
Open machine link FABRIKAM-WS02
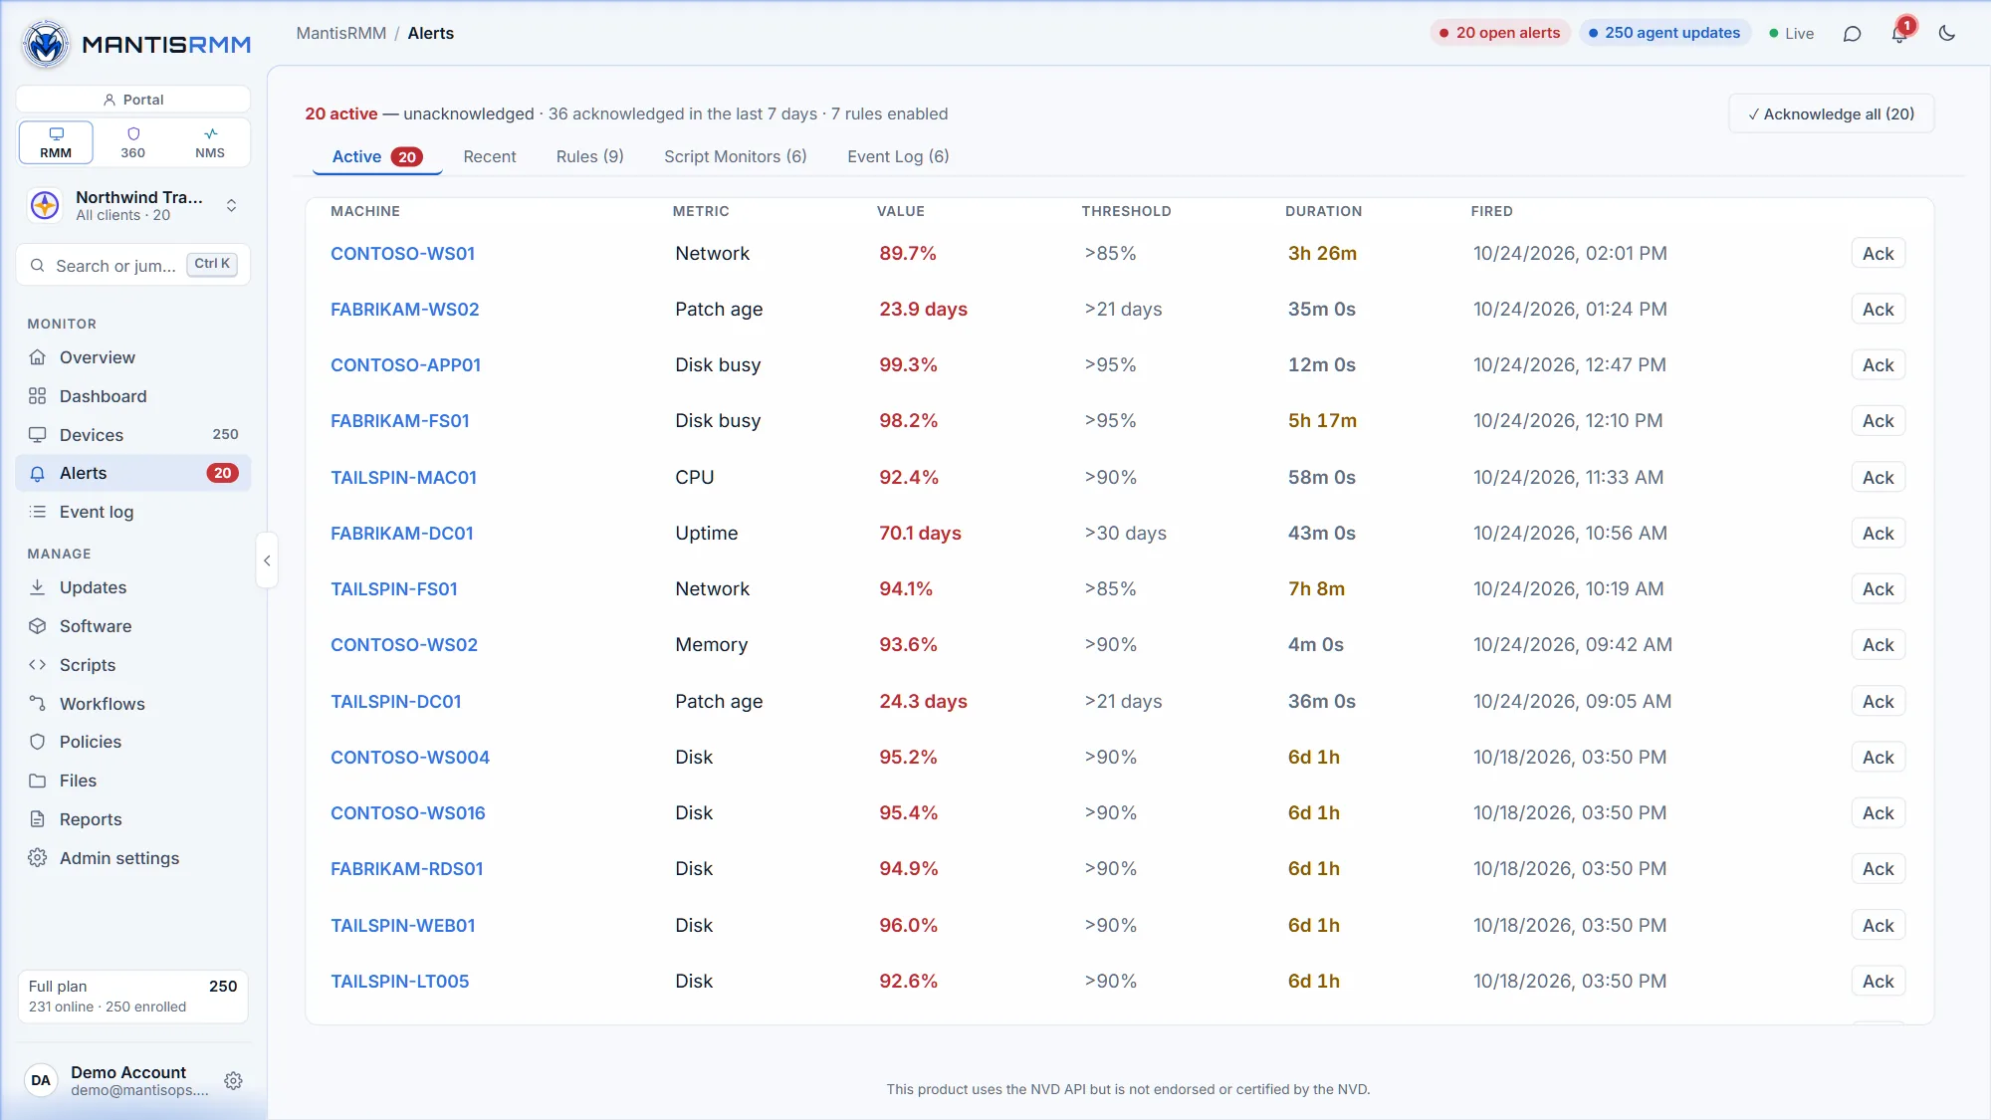point(405,310)
